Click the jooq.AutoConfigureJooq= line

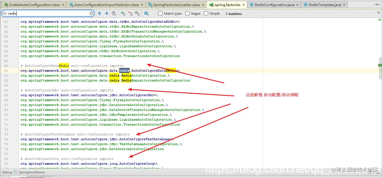pyautogui.click(x=89, y=164)
